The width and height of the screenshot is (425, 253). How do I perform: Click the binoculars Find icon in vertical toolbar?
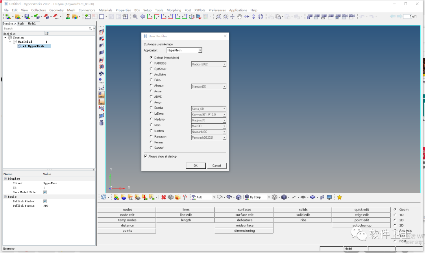tap(102, 73)
